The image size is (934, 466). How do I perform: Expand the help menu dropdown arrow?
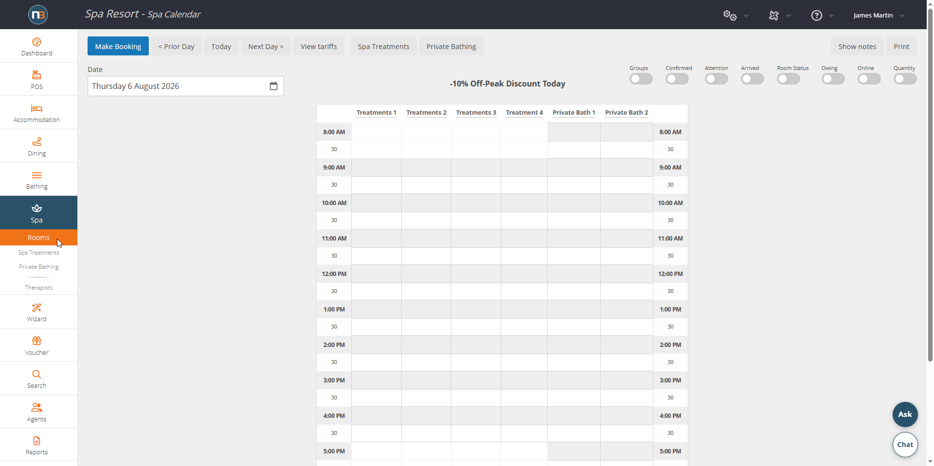[x=831, y=16]
